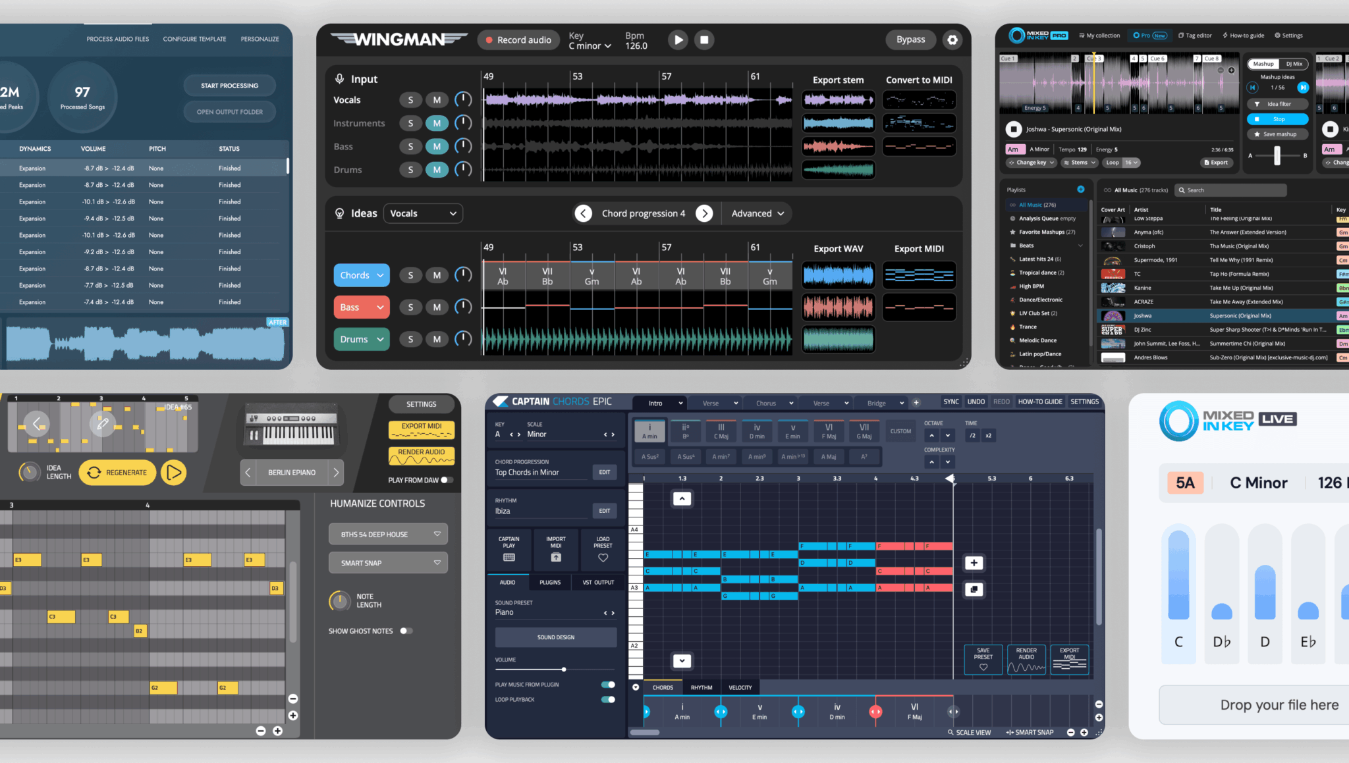Open CONFIGURE TEMPLATE tab

[x=194, y=39]
